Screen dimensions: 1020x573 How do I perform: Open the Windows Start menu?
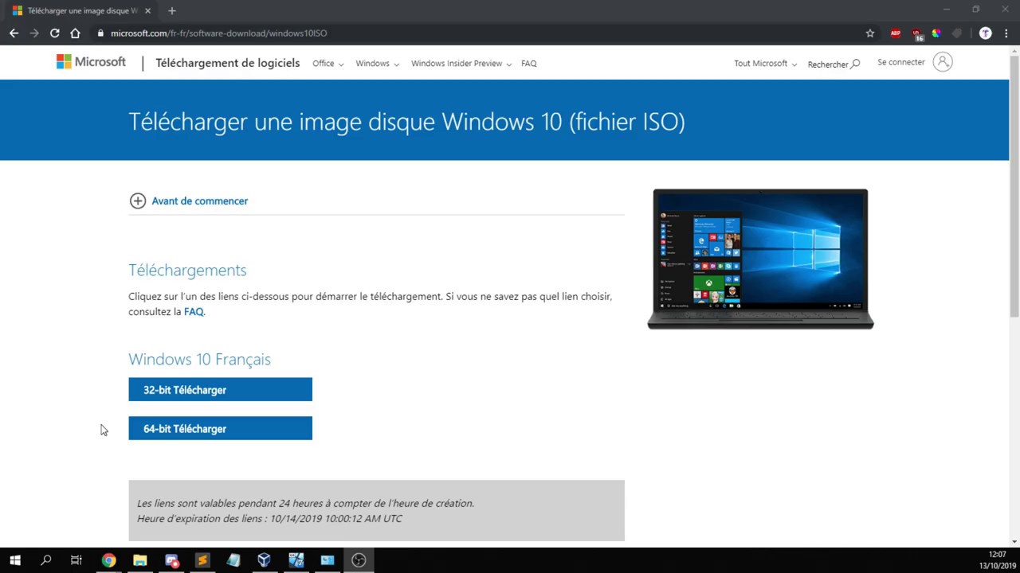(14, 560)
